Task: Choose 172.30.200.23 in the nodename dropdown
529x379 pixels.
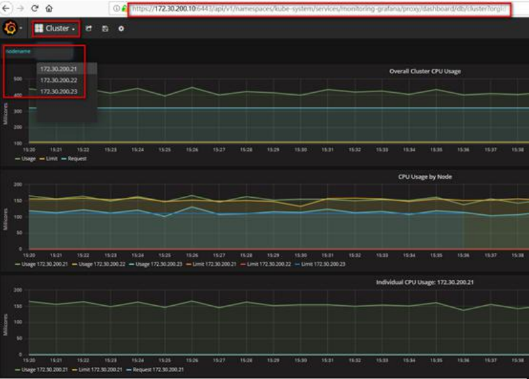Action: [x=59, y=92]
